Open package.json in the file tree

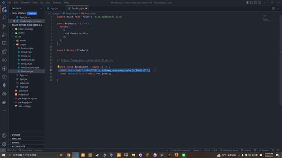tap(25, 102)
